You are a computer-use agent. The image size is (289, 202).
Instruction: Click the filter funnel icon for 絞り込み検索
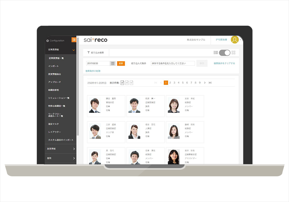point(88,53)
